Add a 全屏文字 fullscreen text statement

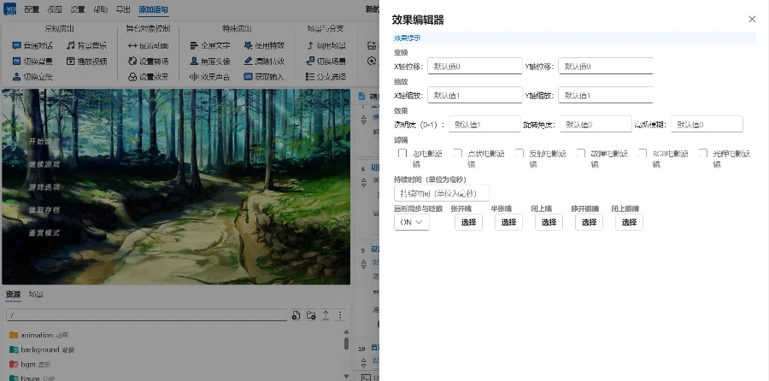click(x=210, y=45)
